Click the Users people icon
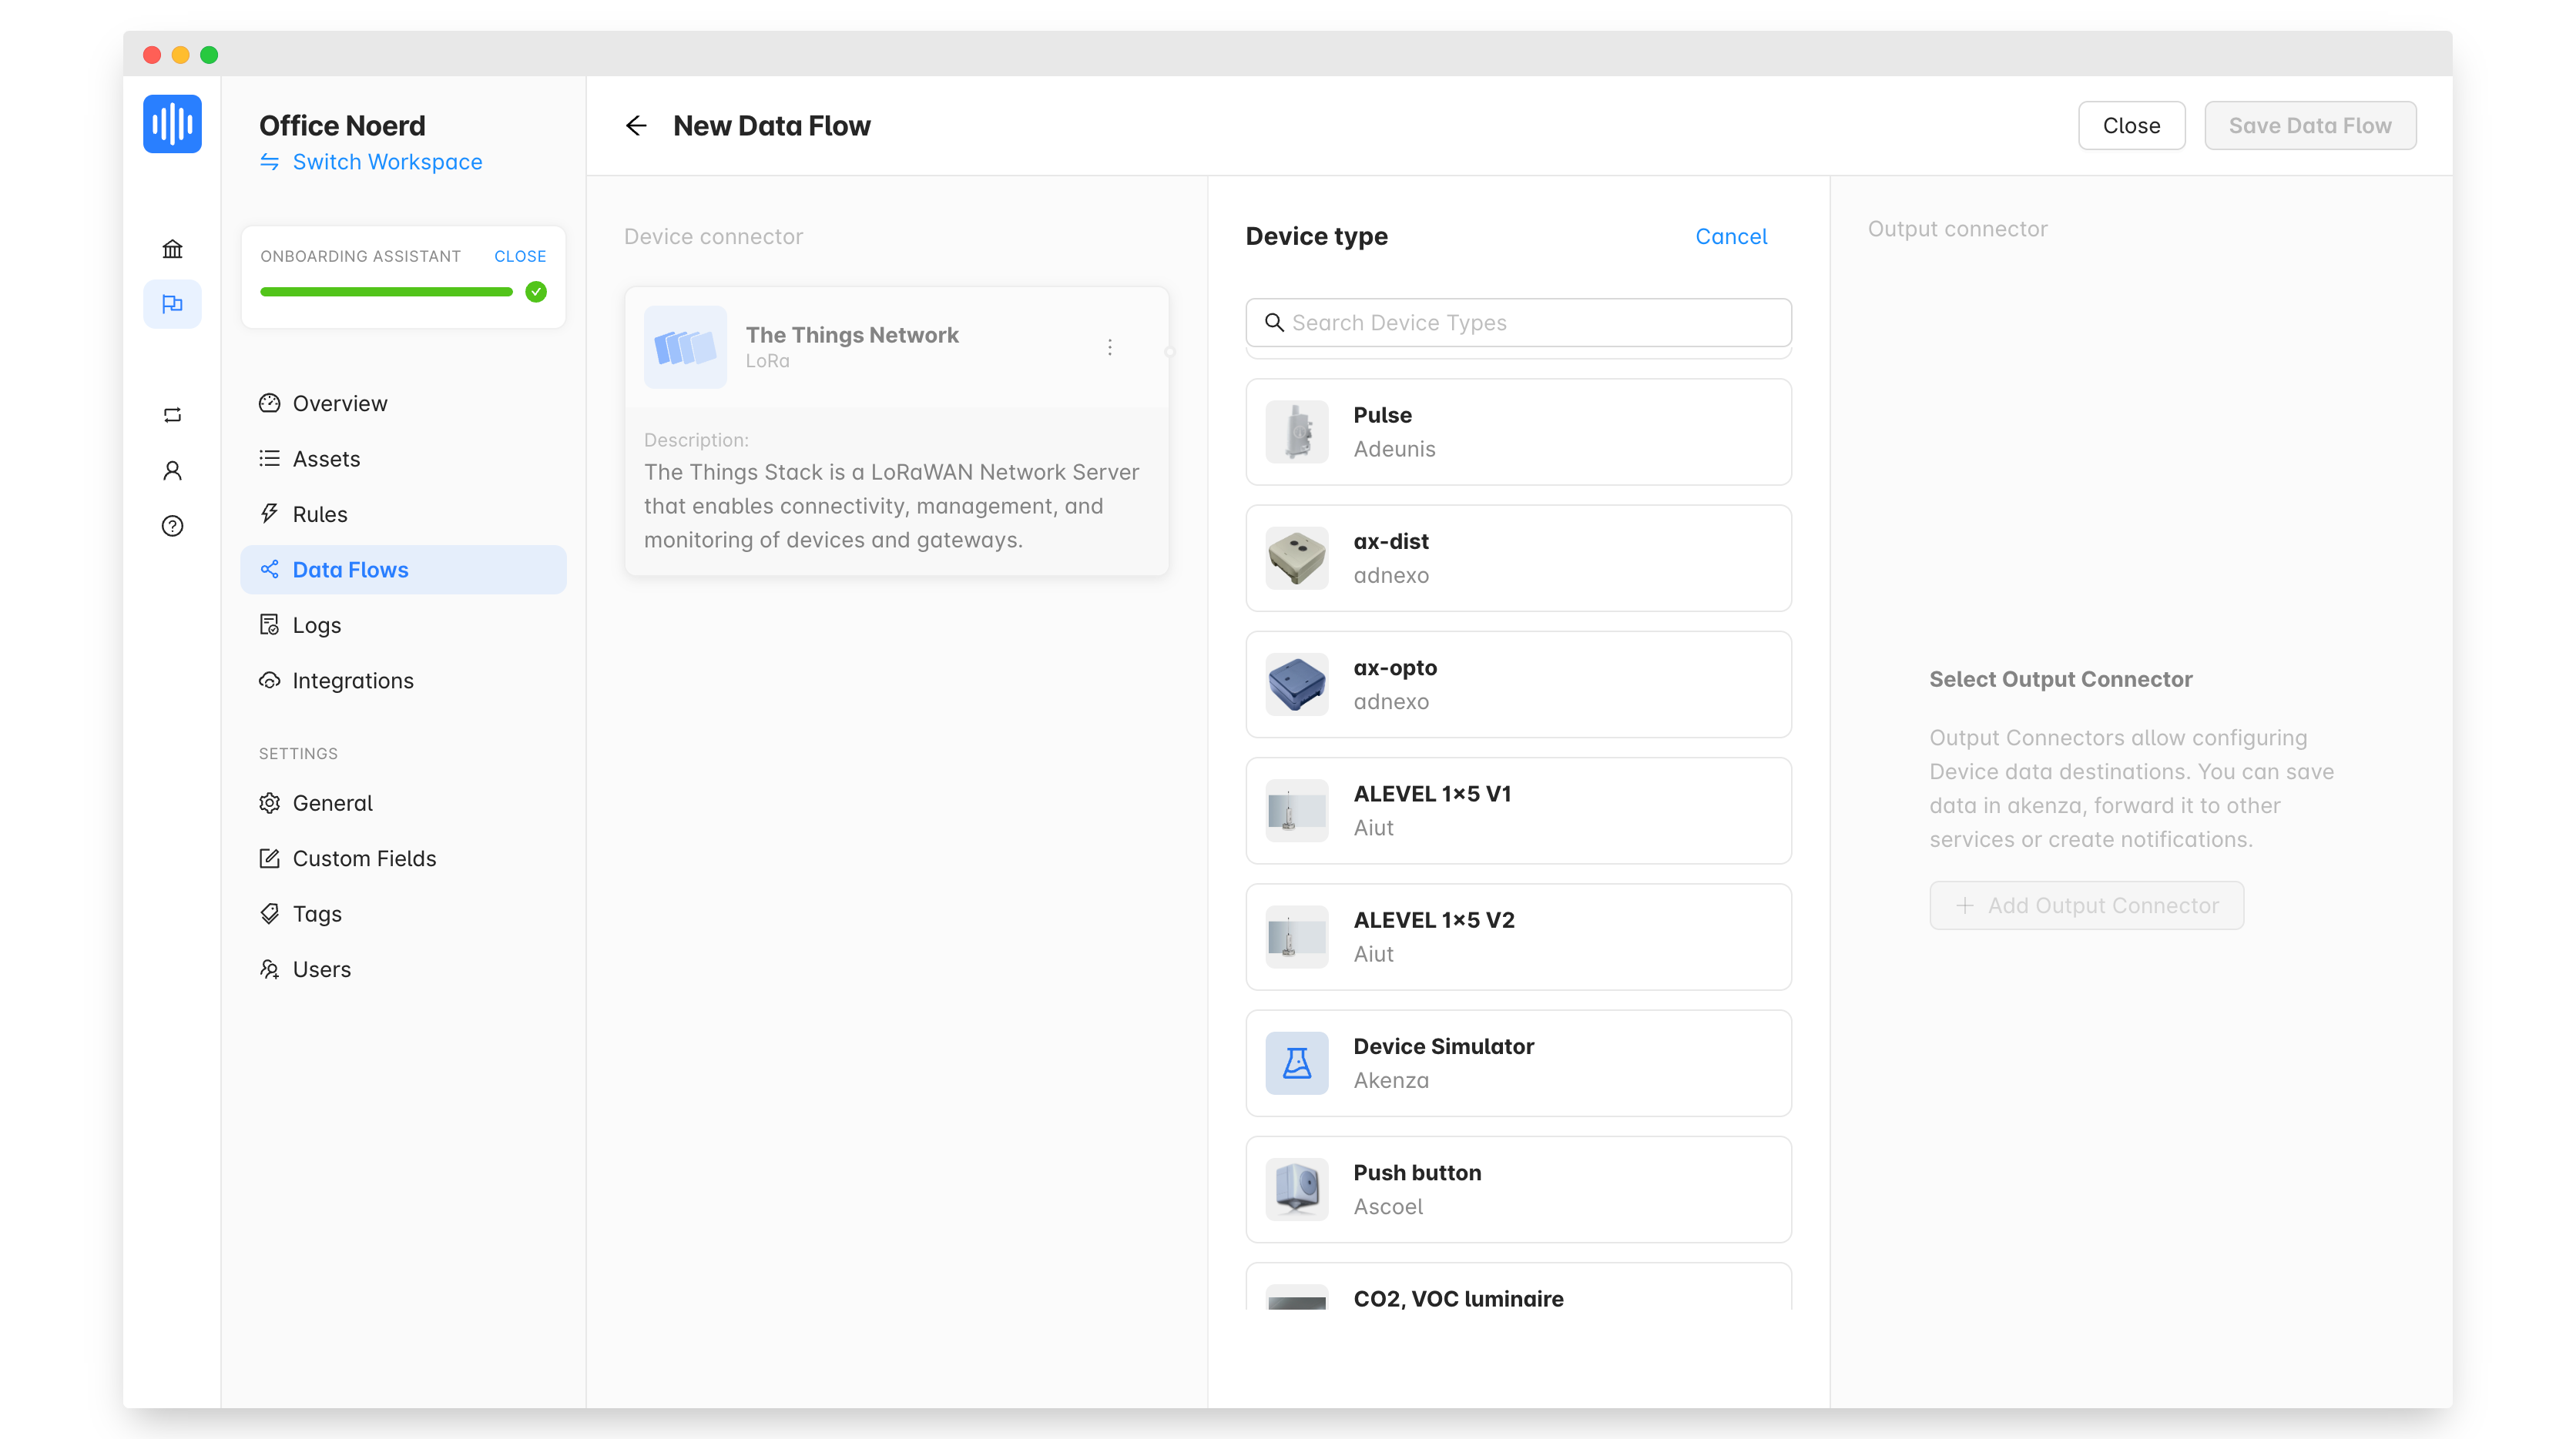Image resolution: width=2576 pixels, height=1439 pixels. (x=269, y=969)
